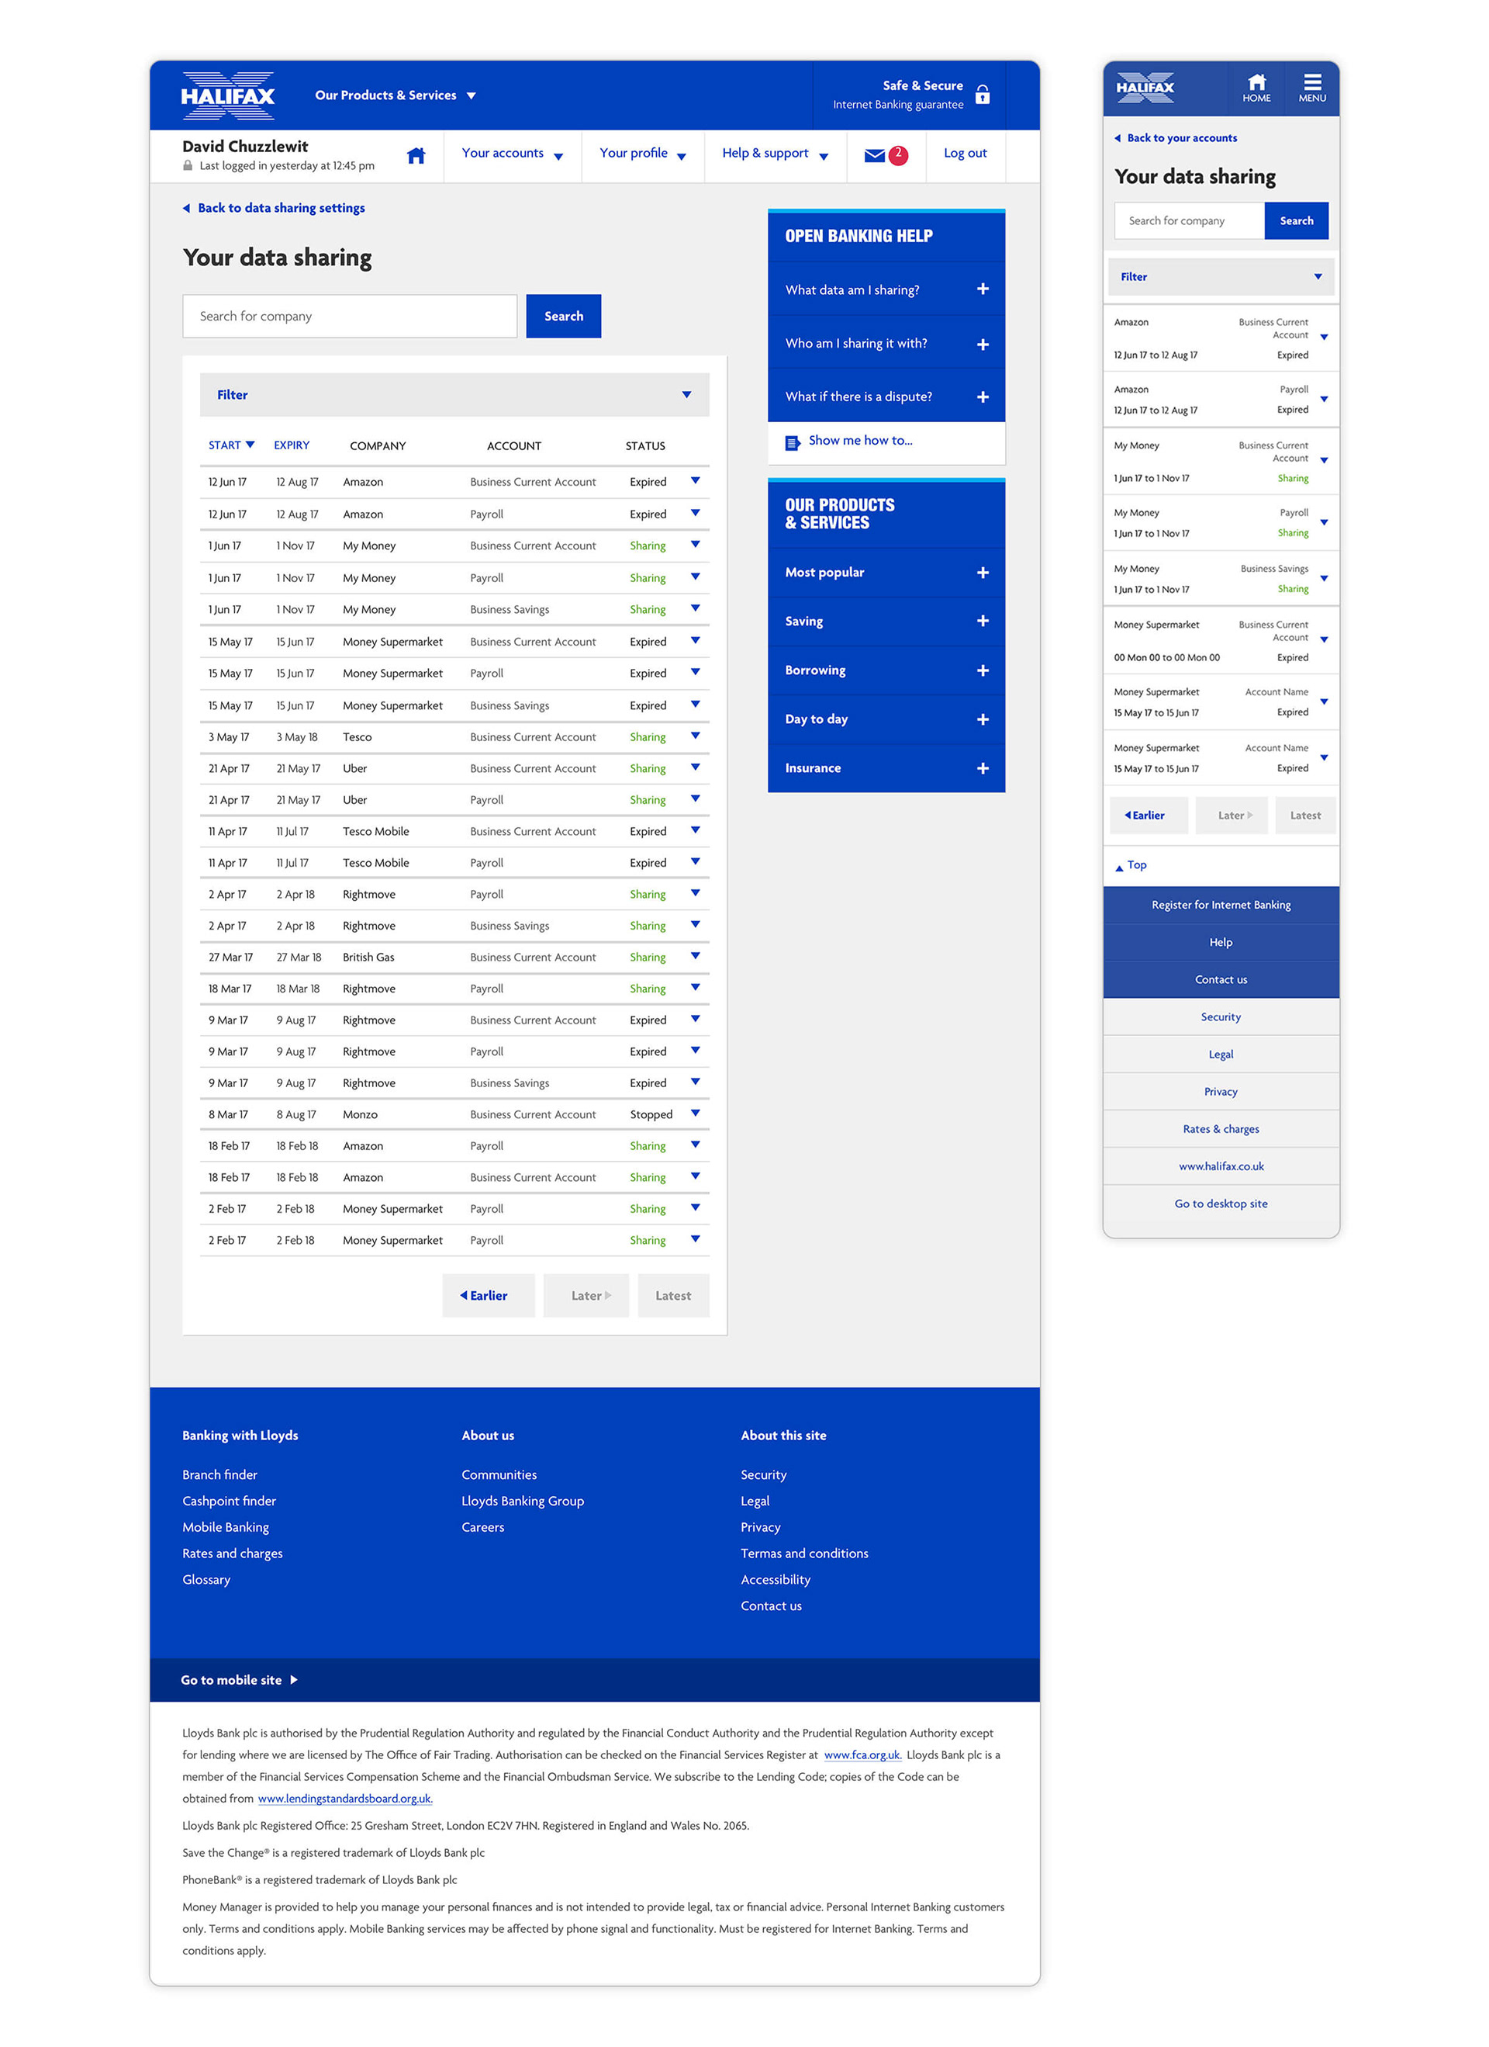Click the Halifax logo in the desktop header

click(x=228, y=95)
